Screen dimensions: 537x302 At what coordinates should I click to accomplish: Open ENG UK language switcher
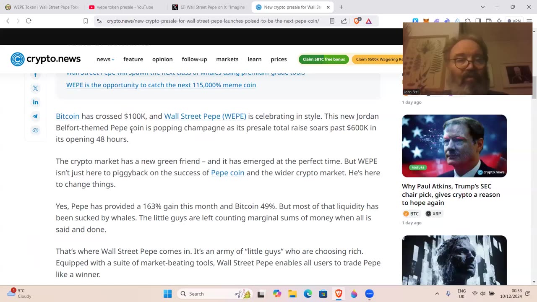461,294
